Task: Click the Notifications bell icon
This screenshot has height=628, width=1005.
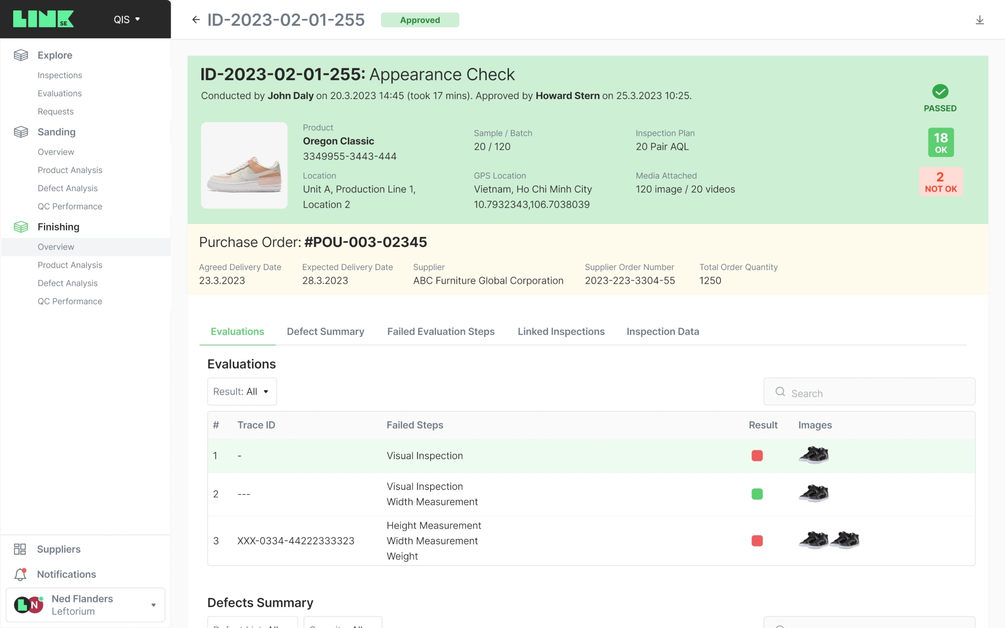Action: coord(20,574)
